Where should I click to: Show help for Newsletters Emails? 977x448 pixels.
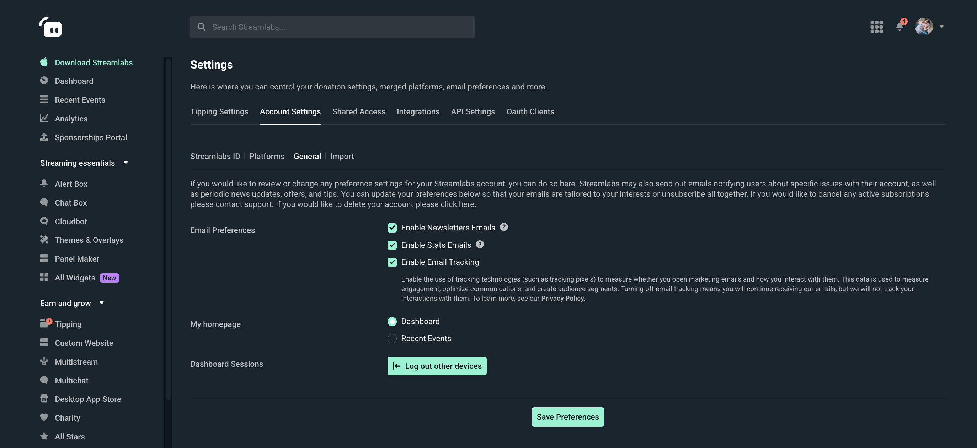pyautogui.click(x=504, y=227)
